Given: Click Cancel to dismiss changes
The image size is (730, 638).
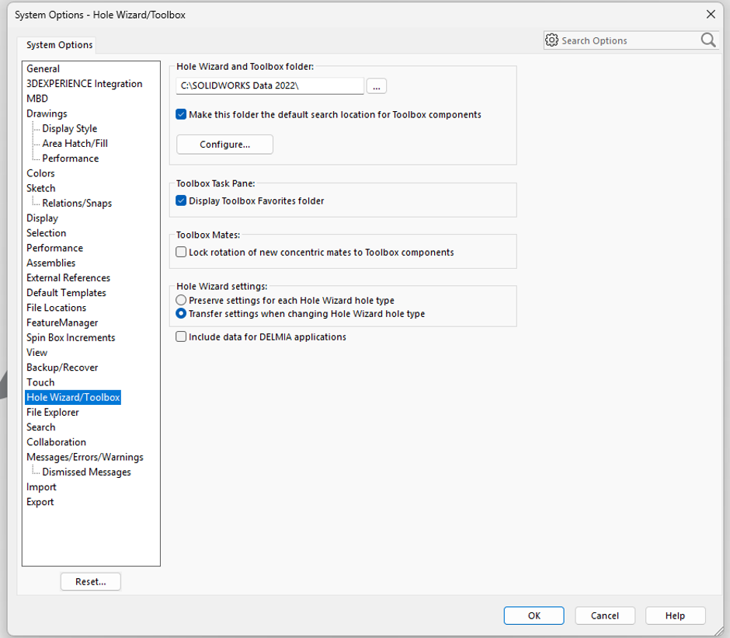Looking at the screenshot, I should (x=605, y=615).
